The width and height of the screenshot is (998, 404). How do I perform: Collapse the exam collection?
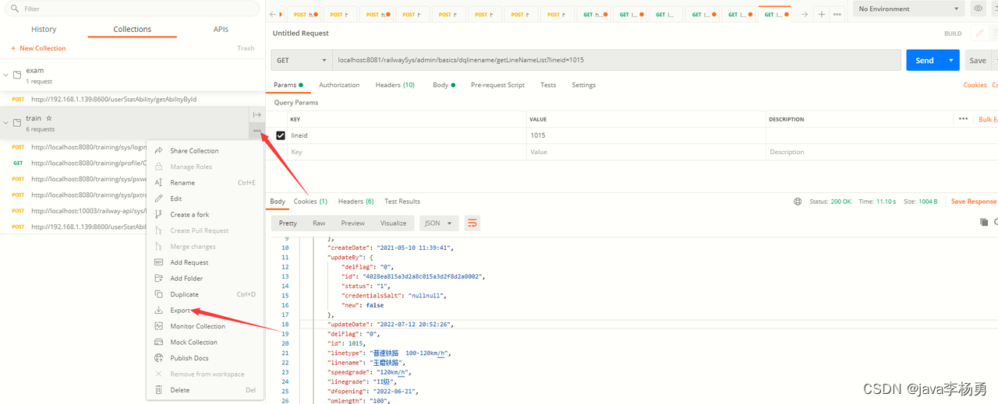pos(6,75)
